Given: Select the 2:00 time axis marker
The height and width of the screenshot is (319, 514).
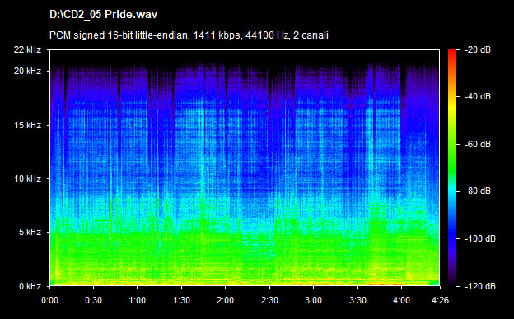Looking at the screenshot, I should coord(225,300).
